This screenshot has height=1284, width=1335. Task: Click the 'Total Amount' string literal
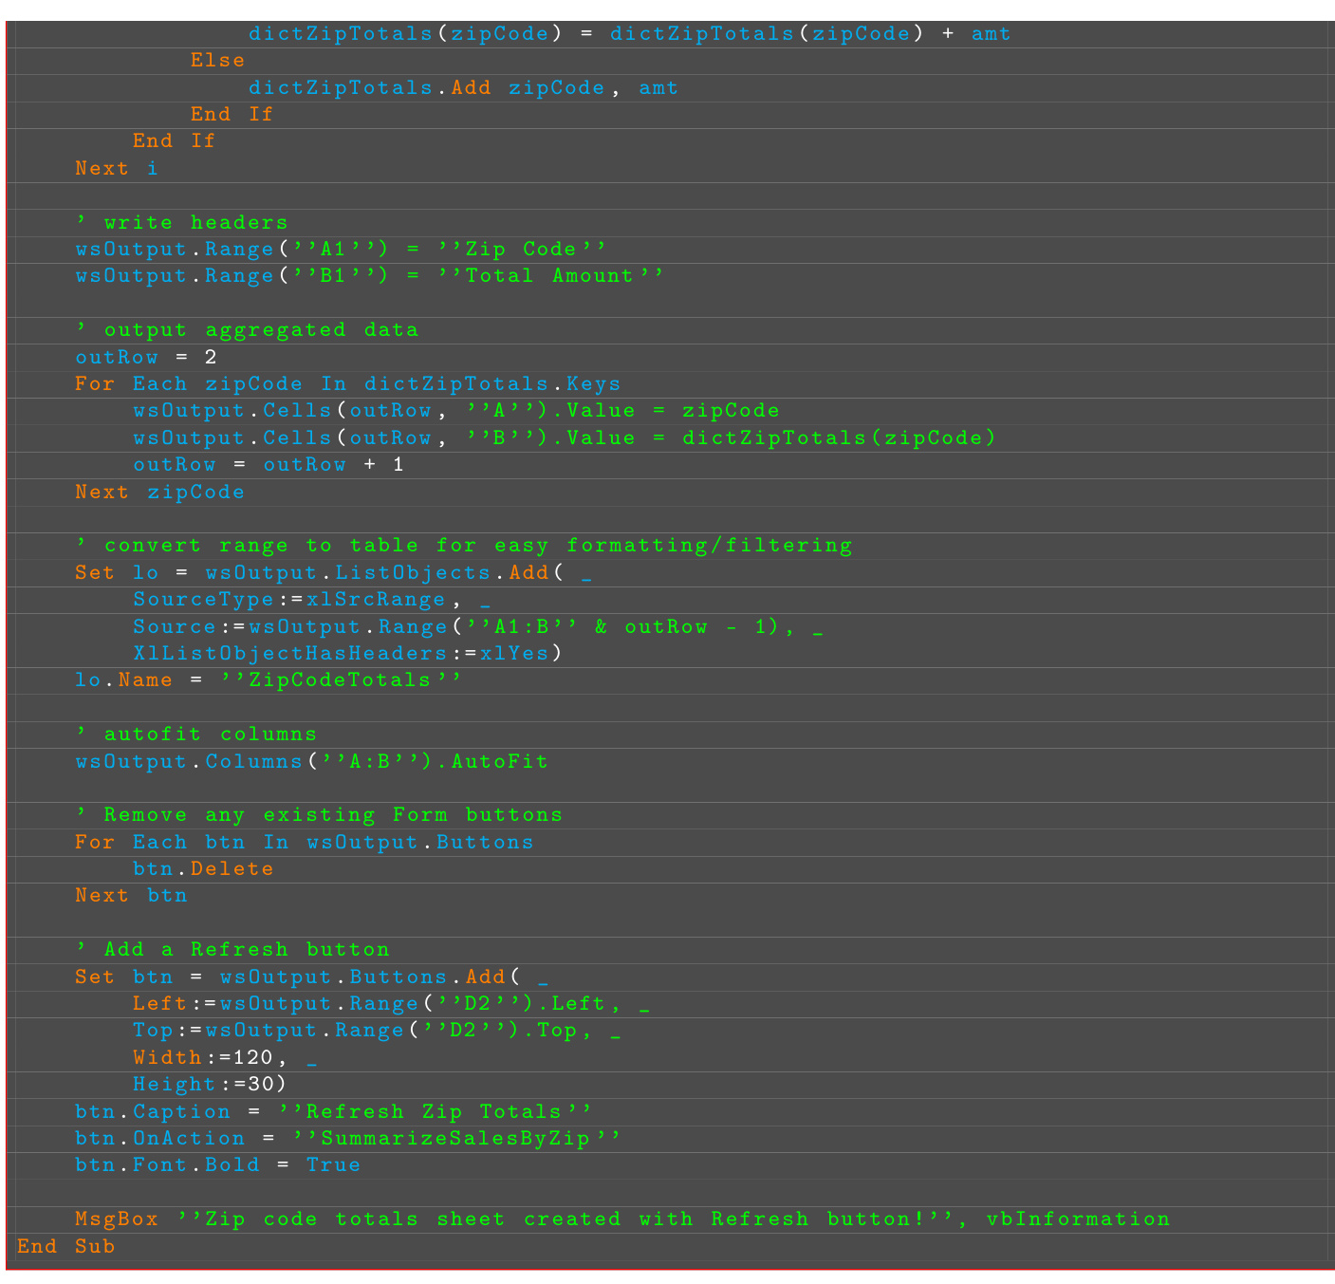point(550,275)
